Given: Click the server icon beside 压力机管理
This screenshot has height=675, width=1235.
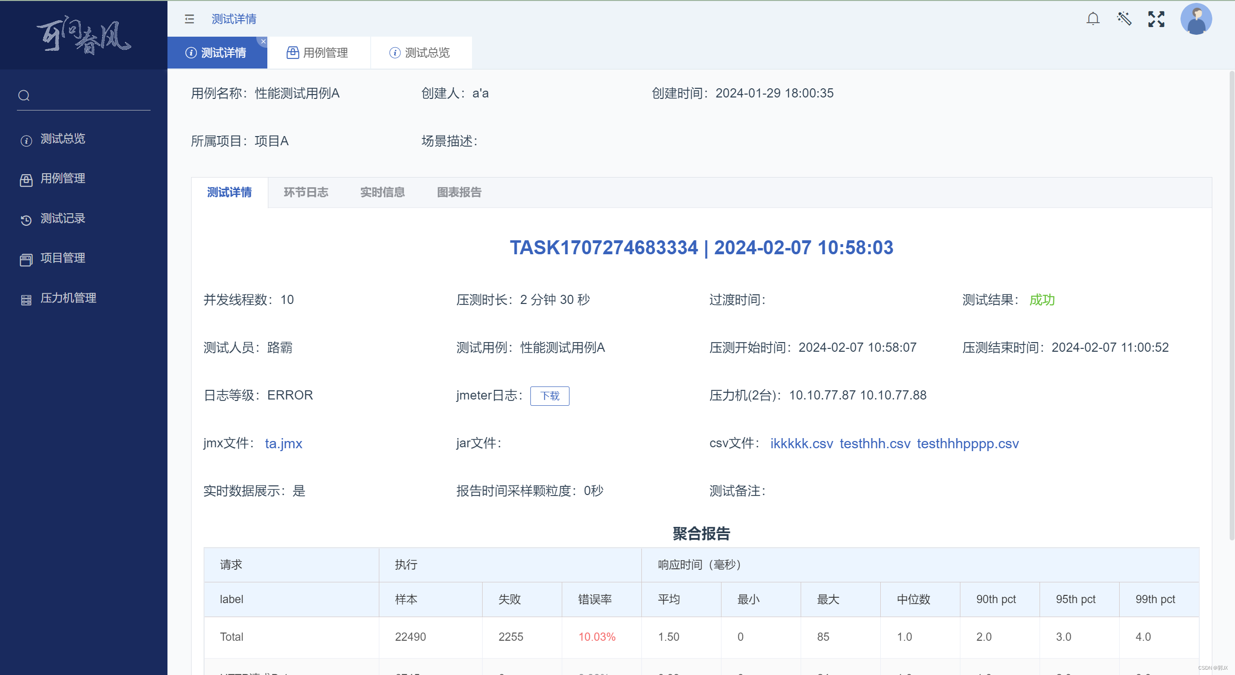Looking at the screenshot, I should click(x=26, y=300).
